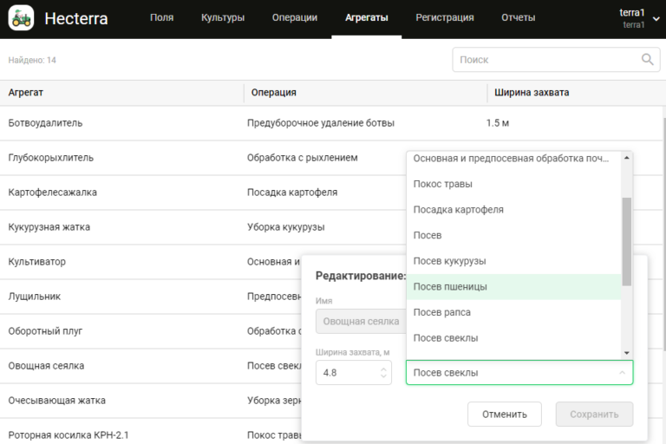
Task: Increase capture width with the up arrow
Action: tap(385, 367)
